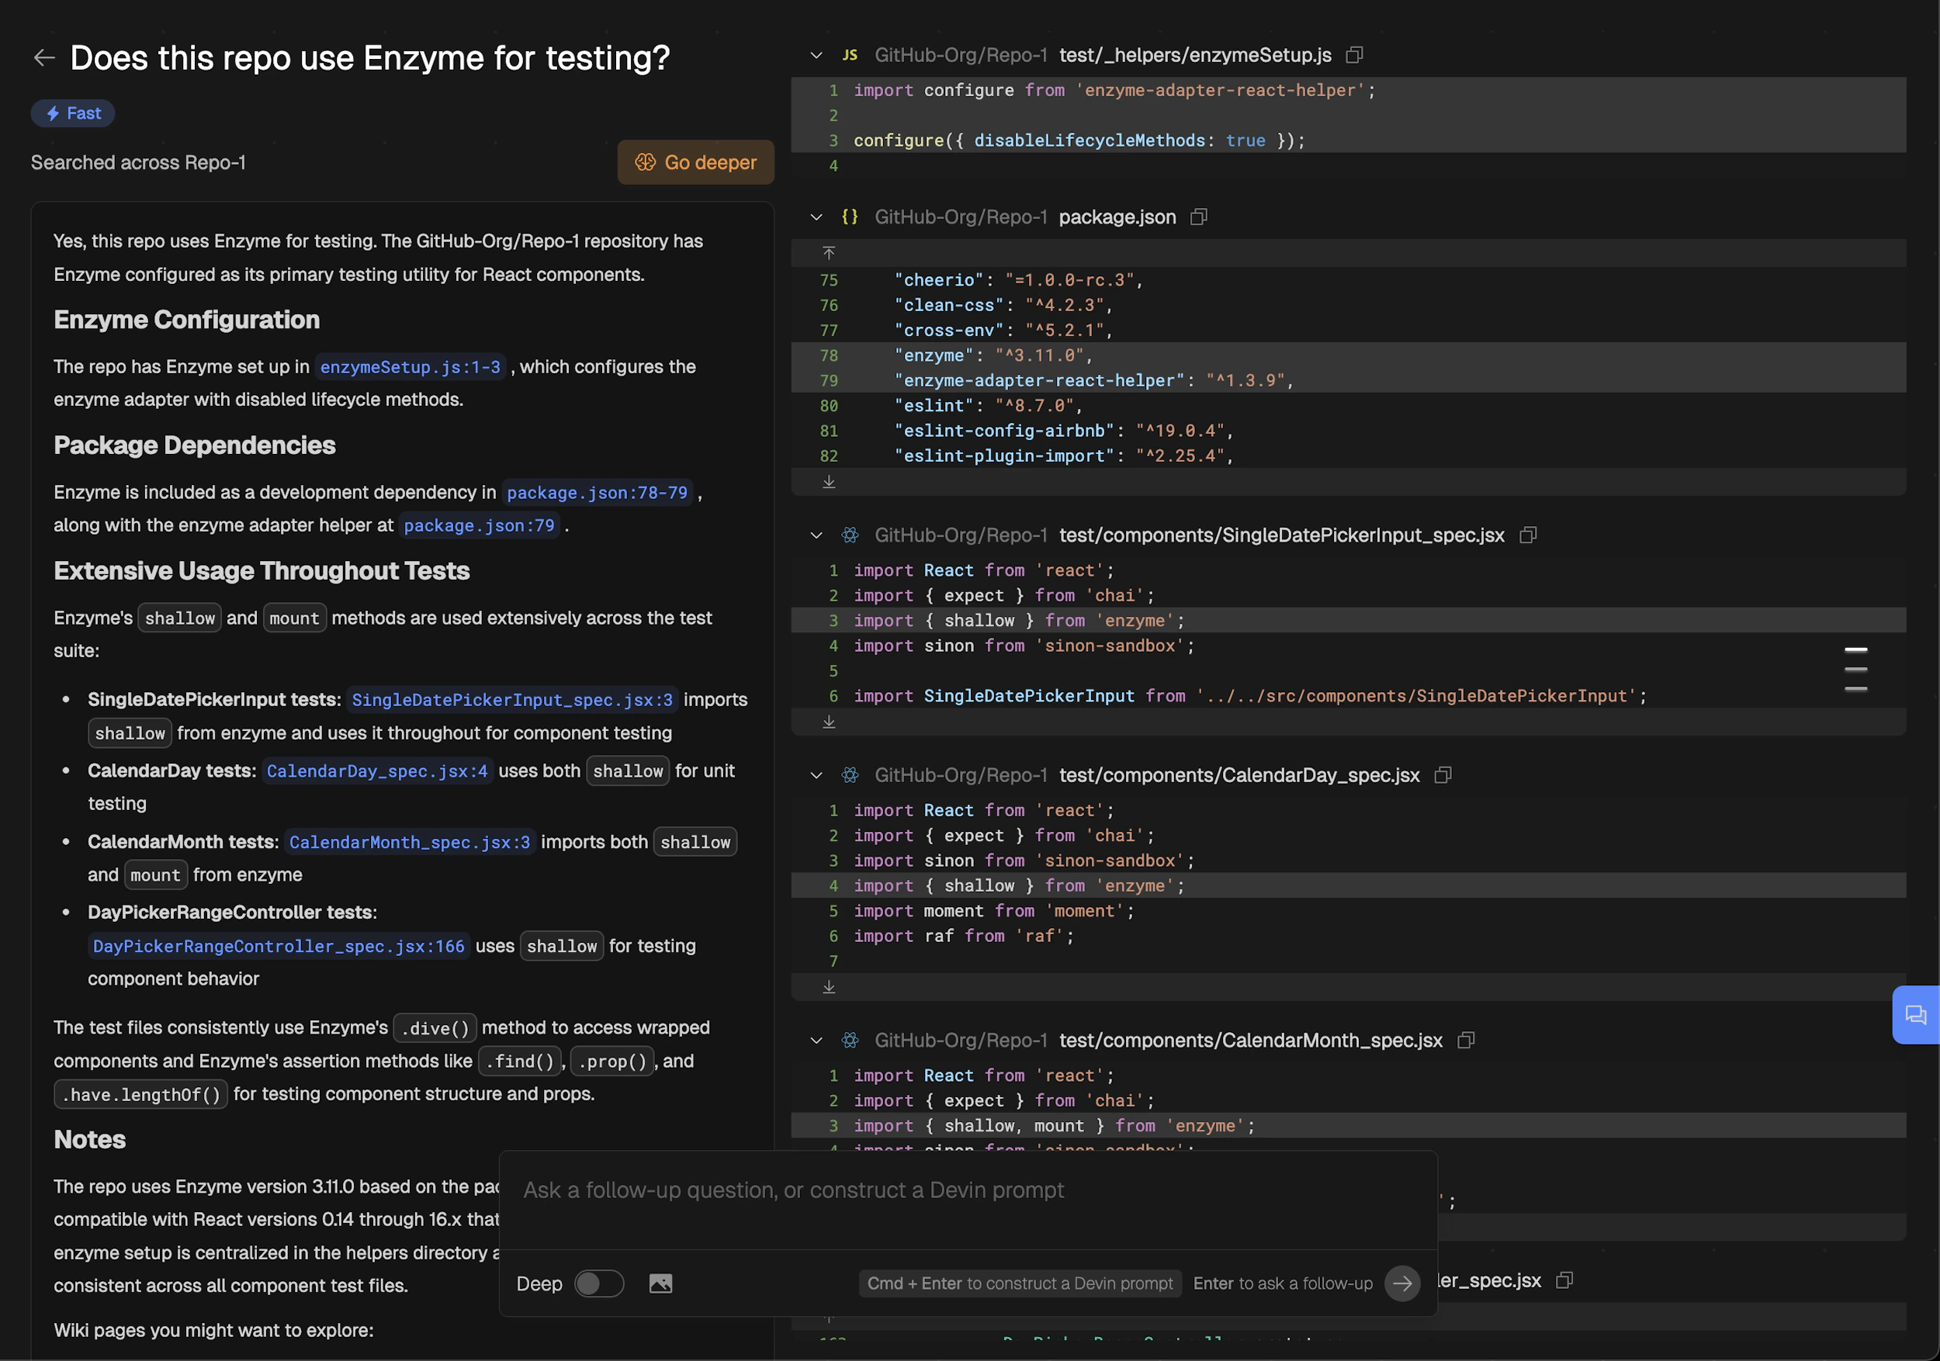This screenshot has height=1361, width=1940.
Task: Click the back arrow beside the question title
Action: point(44,57)
